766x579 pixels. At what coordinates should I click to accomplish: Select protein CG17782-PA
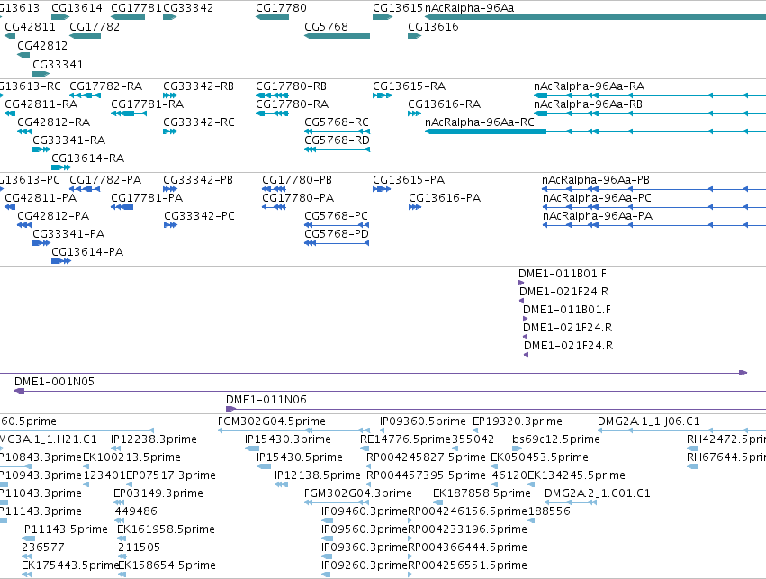105,180
